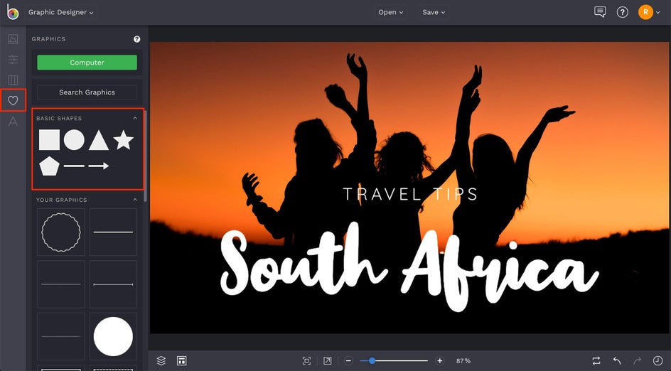This screenshot has height=371, width=671.
Task: Collapse the Your Graphics section
Action: (x=135, y=200)
